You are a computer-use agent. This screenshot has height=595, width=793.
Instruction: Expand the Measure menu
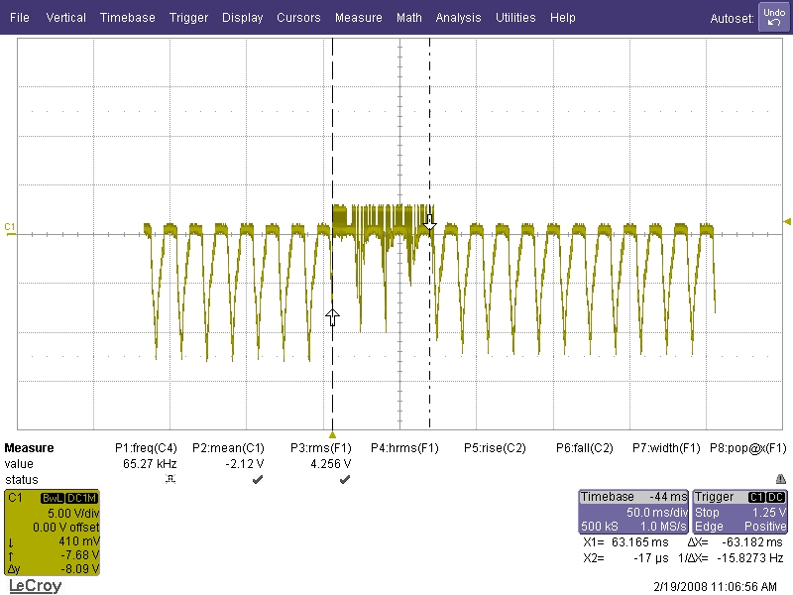[x=358, y=18]
